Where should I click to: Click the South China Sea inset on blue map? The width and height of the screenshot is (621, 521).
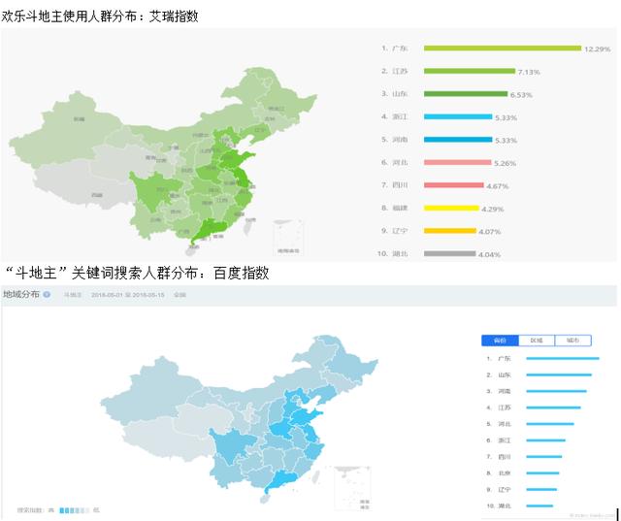coord(352,488)
